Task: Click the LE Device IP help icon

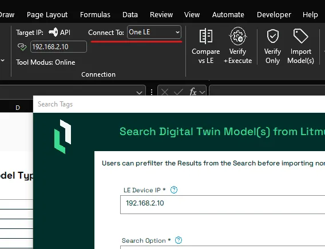Action: click(x=174, y=190)
